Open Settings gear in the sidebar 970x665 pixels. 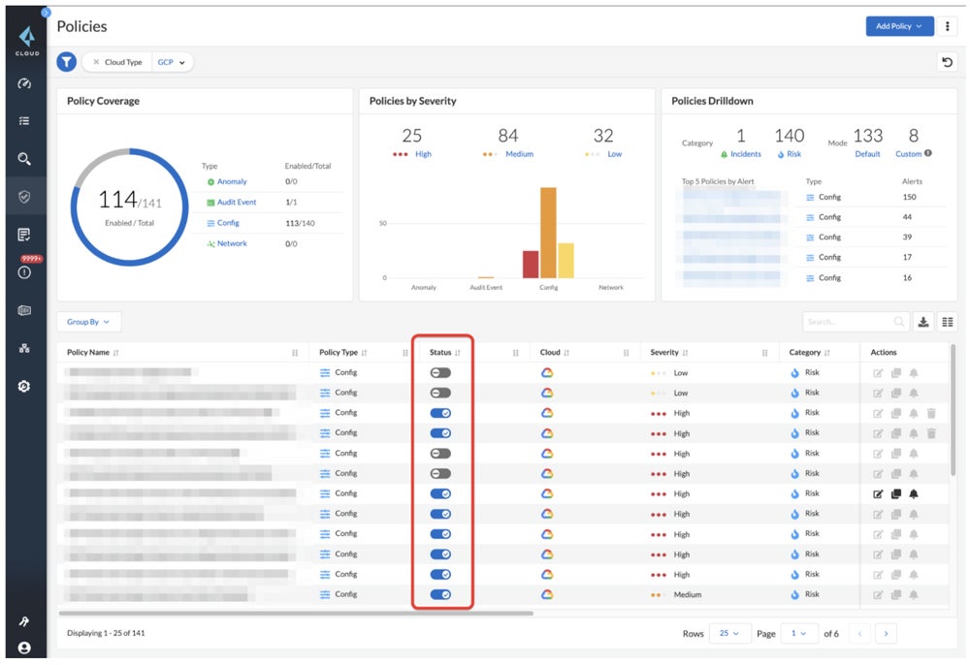coord(24,386)
